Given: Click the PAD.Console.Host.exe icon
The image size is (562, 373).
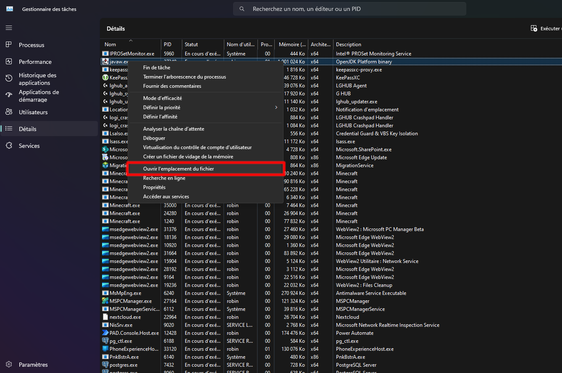Looking at the screenshot, I should click(105, 333).
